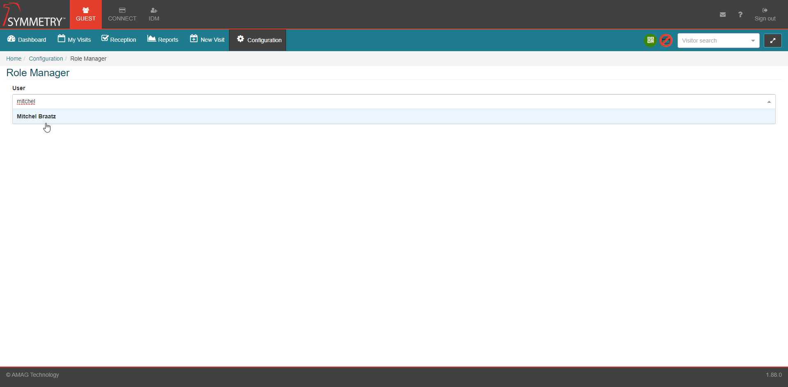Click the Symmetry logo
Image resolution: width=788 pixels, height=387 pixels.
click(34, 15)
